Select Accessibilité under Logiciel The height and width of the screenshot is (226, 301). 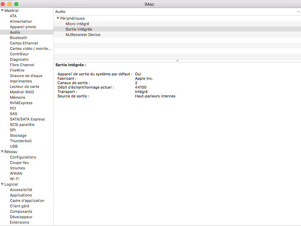21,190
